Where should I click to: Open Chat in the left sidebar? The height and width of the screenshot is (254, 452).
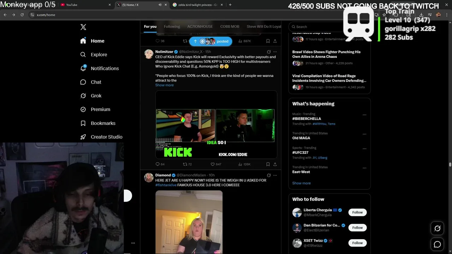click(x=91, y=82)
